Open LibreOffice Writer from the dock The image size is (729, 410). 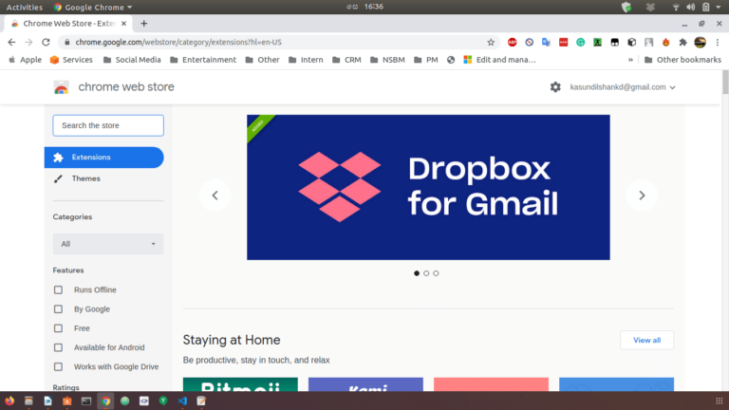47,401
